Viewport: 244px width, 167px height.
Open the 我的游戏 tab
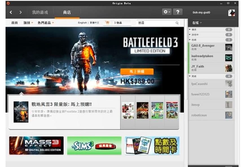(40, 13)
